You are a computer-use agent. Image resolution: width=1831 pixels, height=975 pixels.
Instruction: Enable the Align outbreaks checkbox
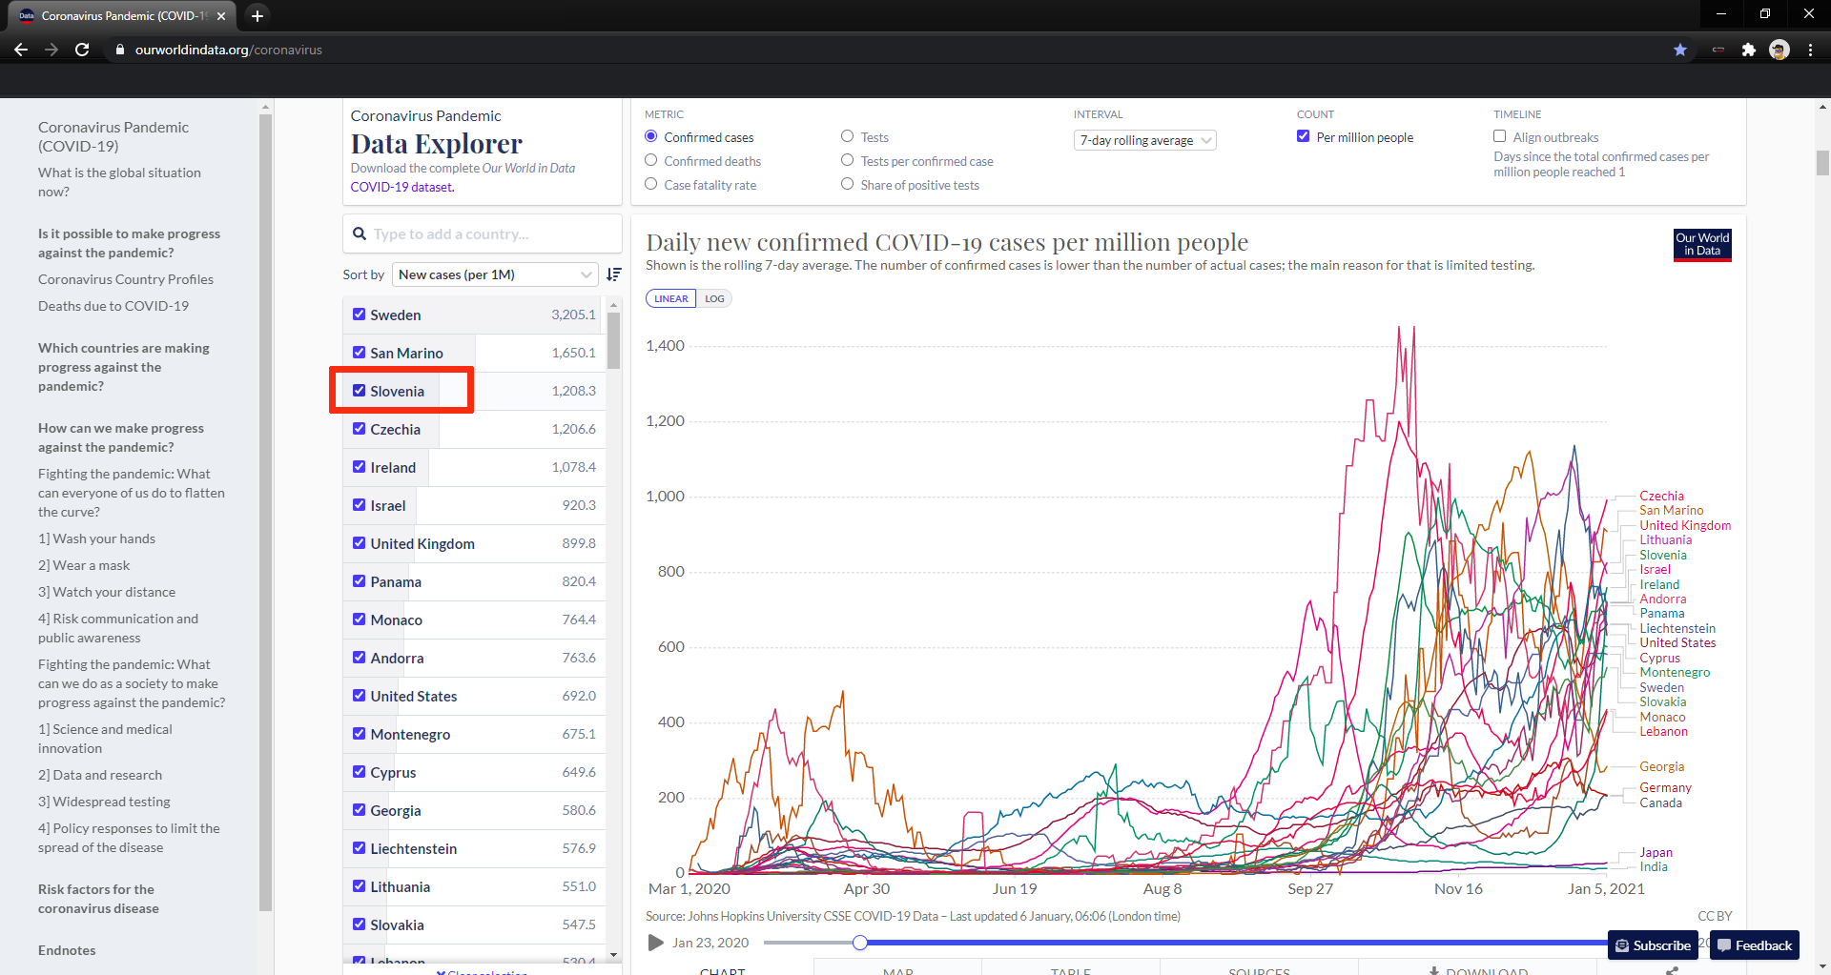[1500, 136]
